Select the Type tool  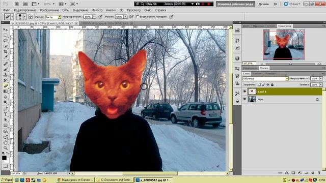pos(6,114)
